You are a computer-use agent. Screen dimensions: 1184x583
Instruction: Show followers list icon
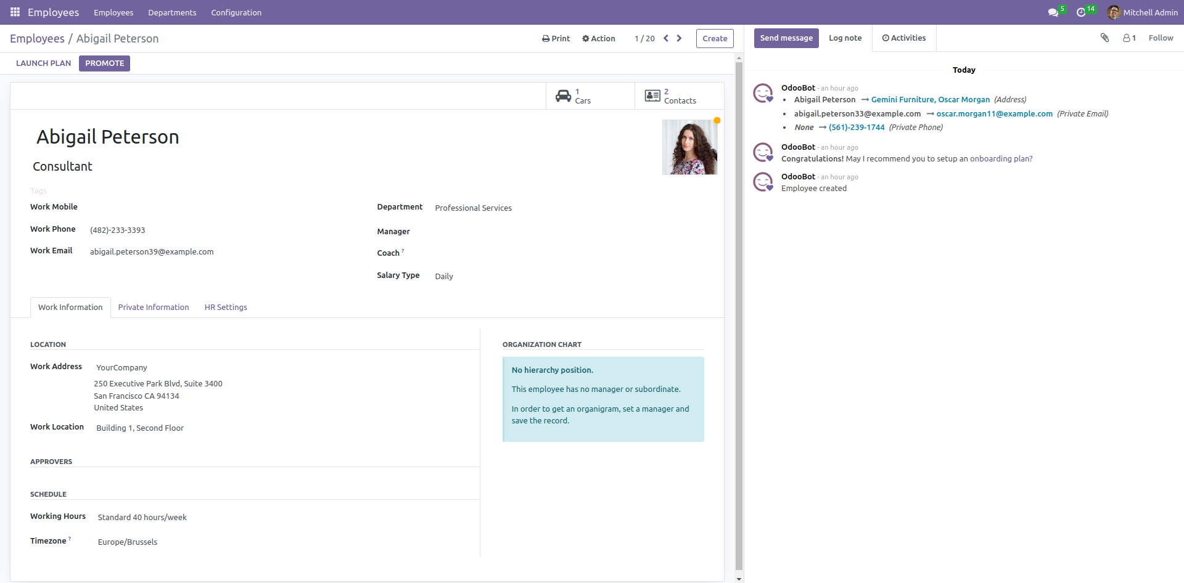click(x=1129, y=38)
